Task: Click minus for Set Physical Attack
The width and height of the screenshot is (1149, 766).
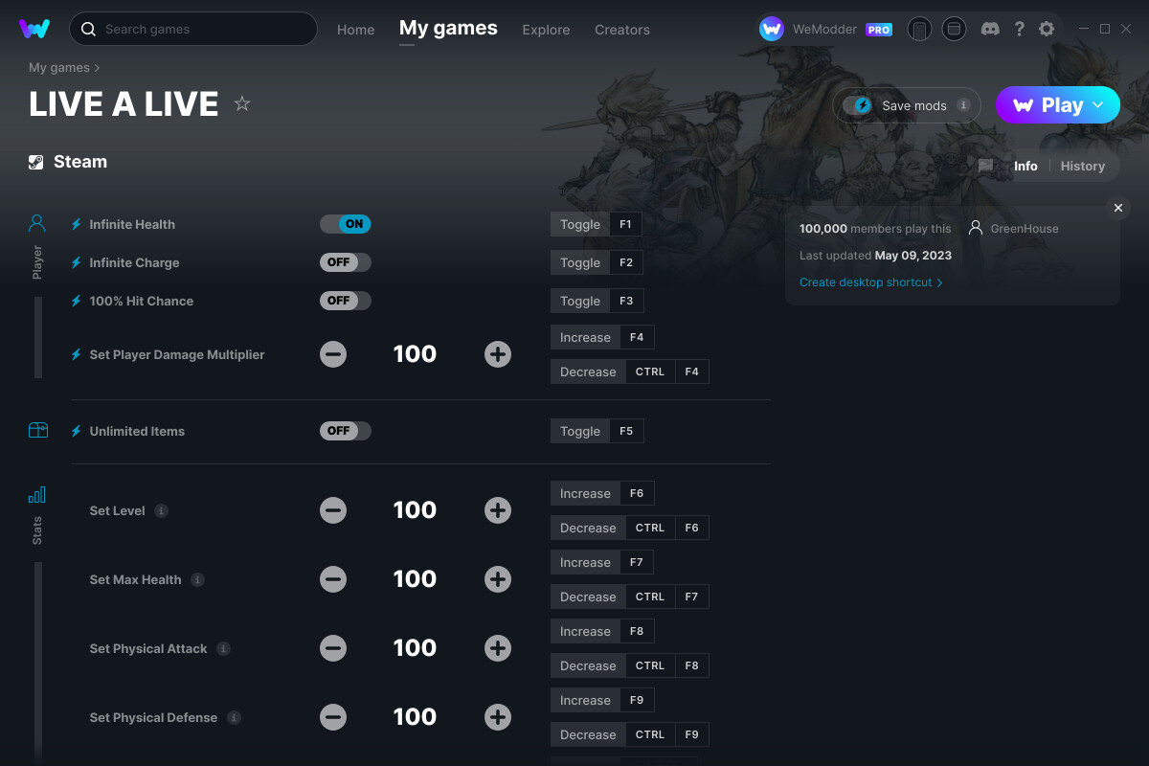Action: (333, 648)
